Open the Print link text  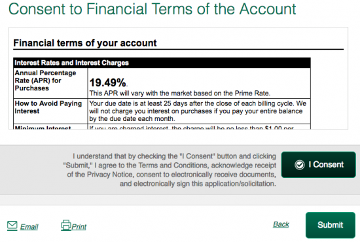pyautogui.click(x=79, y=227)
